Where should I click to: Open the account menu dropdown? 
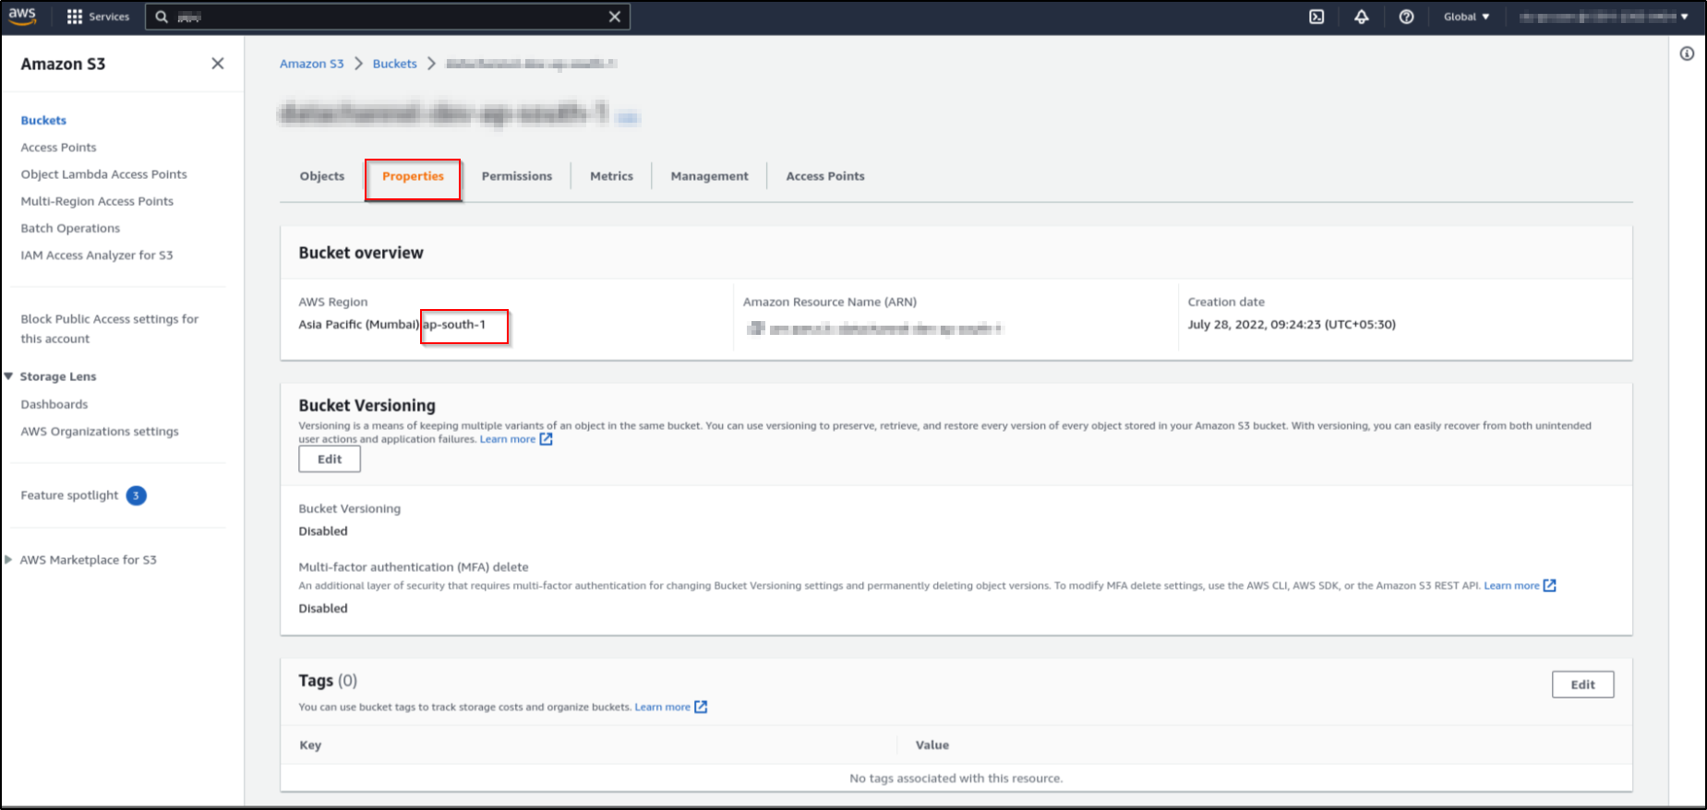(1605, 17)
